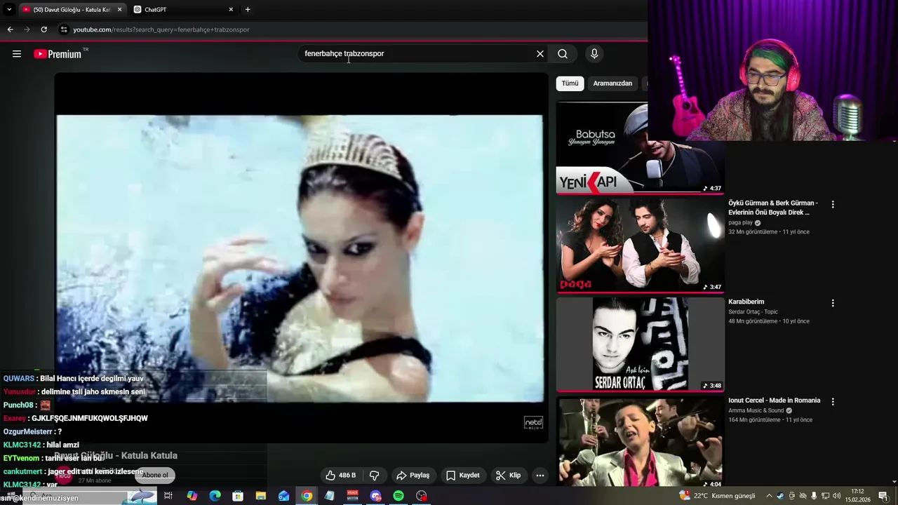Open the YouTube guide hamburger menu

(x=17, y=54)
